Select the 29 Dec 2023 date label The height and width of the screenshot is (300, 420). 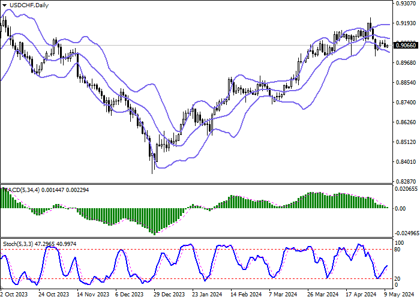point(170,295)
